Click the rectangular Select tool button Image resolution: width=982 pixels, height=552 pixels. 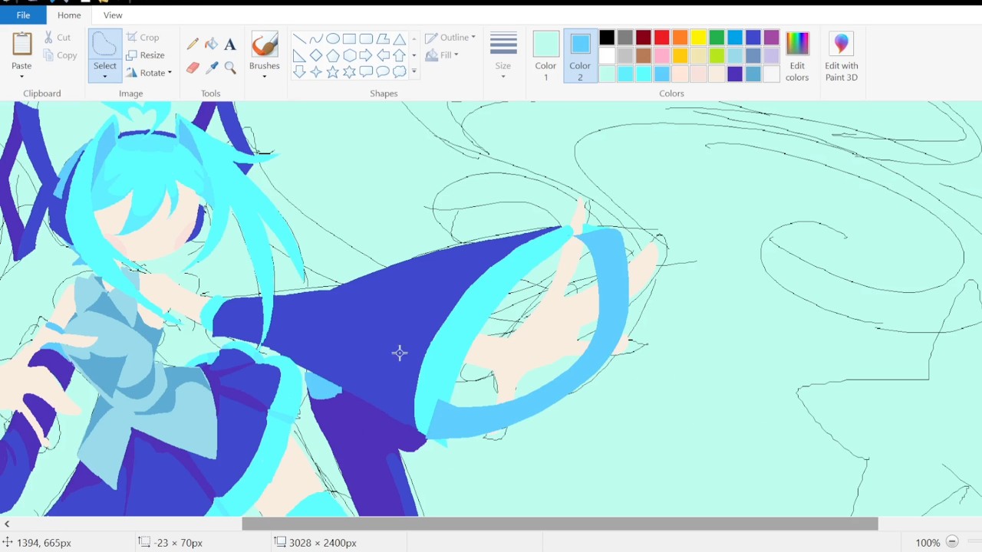point(105,44)
